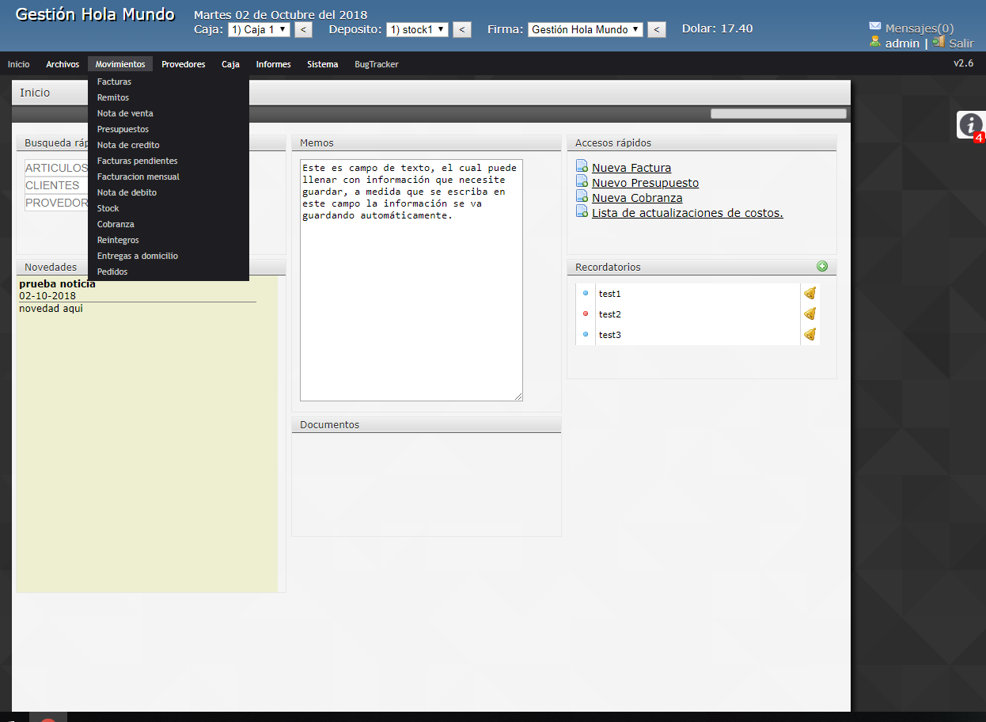Viewport: 986px width, 722px height.
Task: Open the Firma dropdown list
Action: (586, 29)
